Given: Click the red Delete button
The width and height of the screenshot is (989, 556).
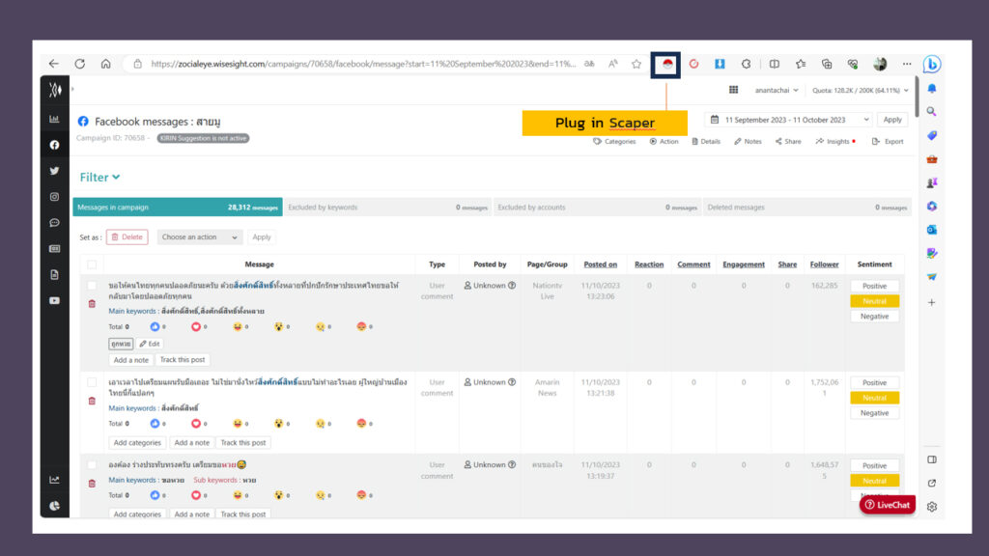Looking at the screenshot, I should point(127,237).
